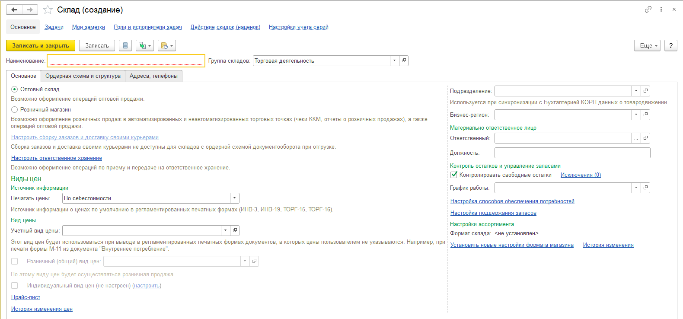The height and width of the screenshot is (319, 683).
Task: Open the График работы item with the open icon
Action: 645,188
